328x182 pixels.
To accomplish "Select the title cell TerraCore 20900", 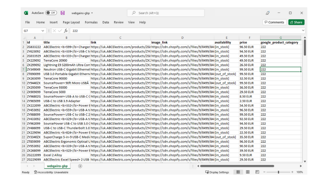I will click(67, 60).
